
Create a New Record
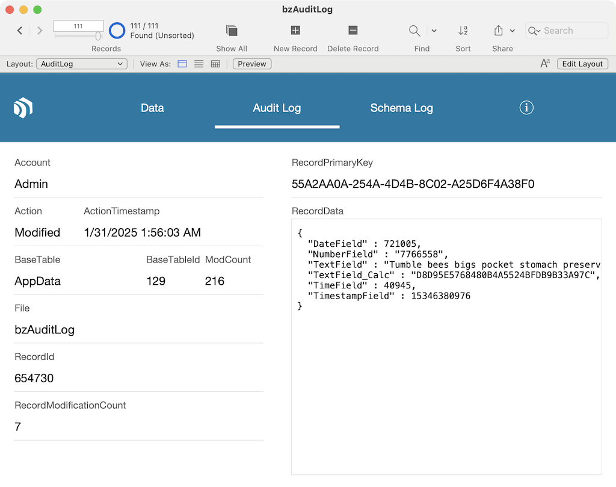point(295,31)
